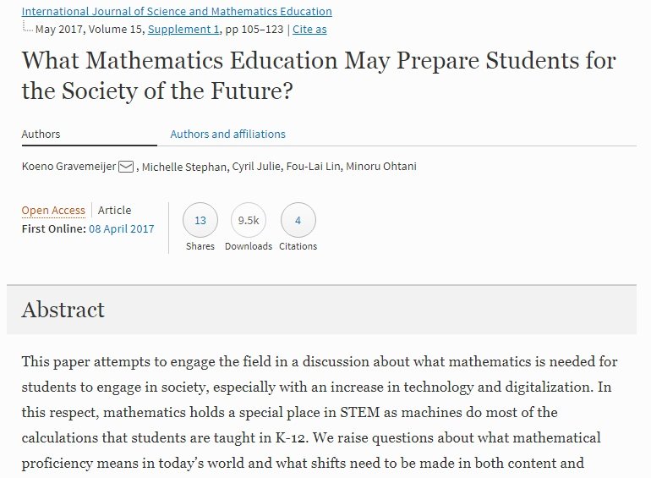The height and width of the screenshot is (478, 651).
Task: Switch to the Authors and affiliations tab
Action: tap(228, 135)
